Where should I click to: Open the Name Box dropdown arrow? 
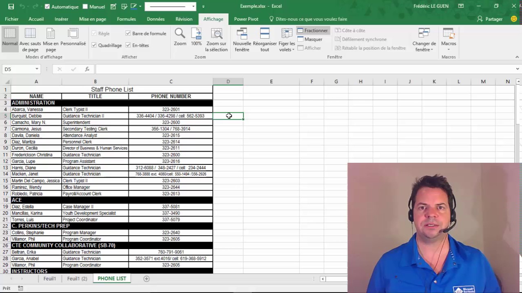(x=37, y=69)
